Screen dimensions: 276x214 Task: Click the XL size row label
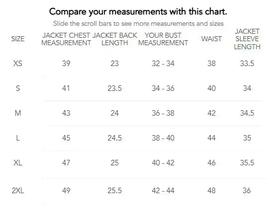[18, 163]
